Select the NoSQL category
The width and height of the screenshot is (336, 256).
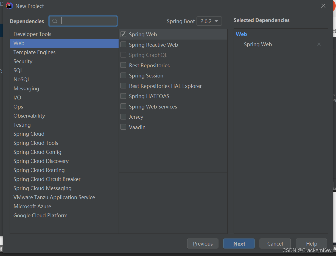click(64, 79)
